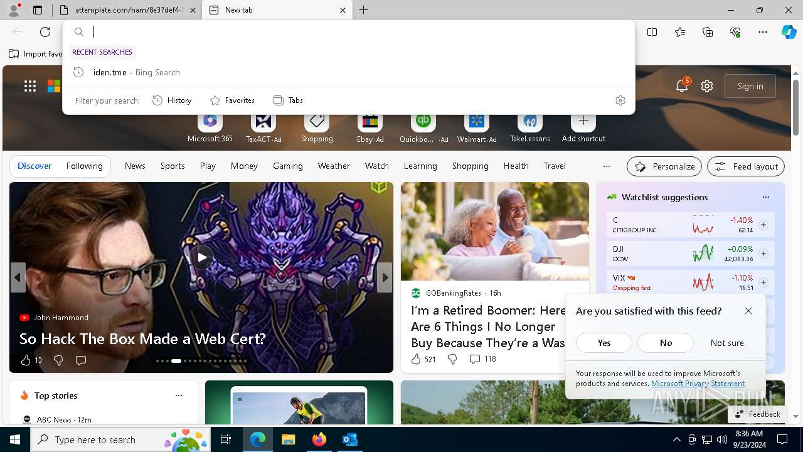Go to next carousel slide arrow

coord(385,277)
